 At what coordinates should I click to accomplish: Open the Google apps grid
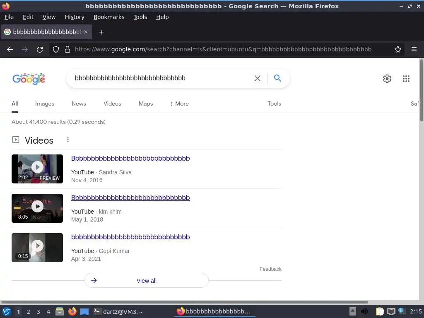pyautogui.click(x=406, y=78)
